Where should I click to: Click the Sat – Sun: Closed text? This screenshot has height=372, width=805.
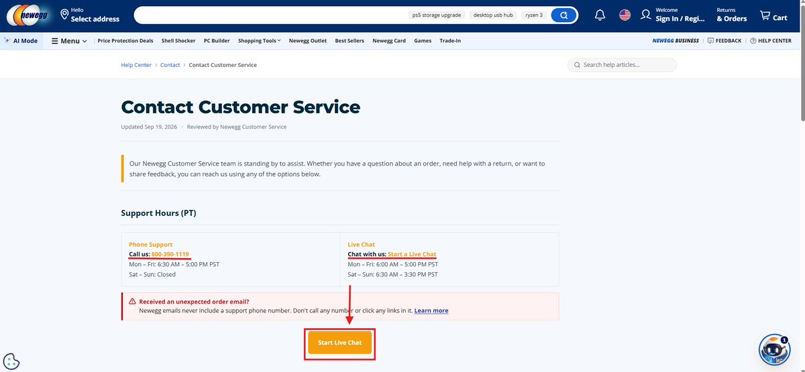click(x=152, y=274)
